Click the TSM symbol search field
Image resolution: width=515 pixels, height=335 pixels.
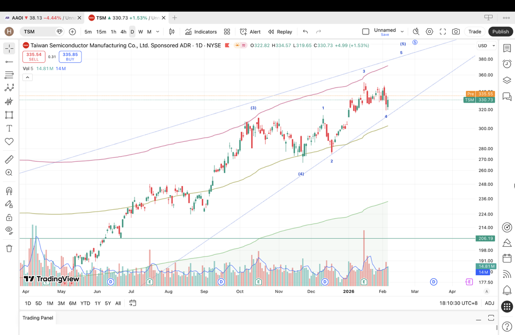[x=38, y=32]
